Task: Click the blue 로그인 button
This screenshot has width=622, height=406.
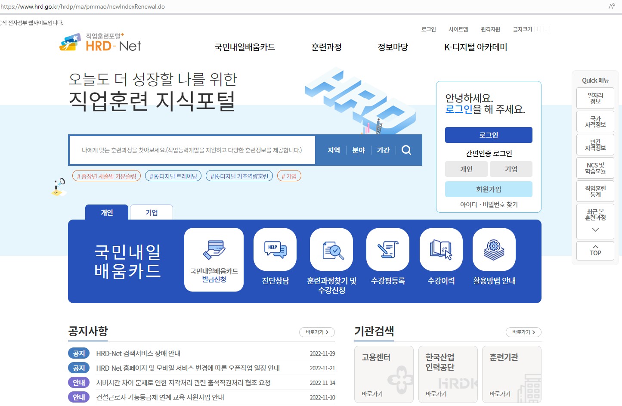Action: 489,135
